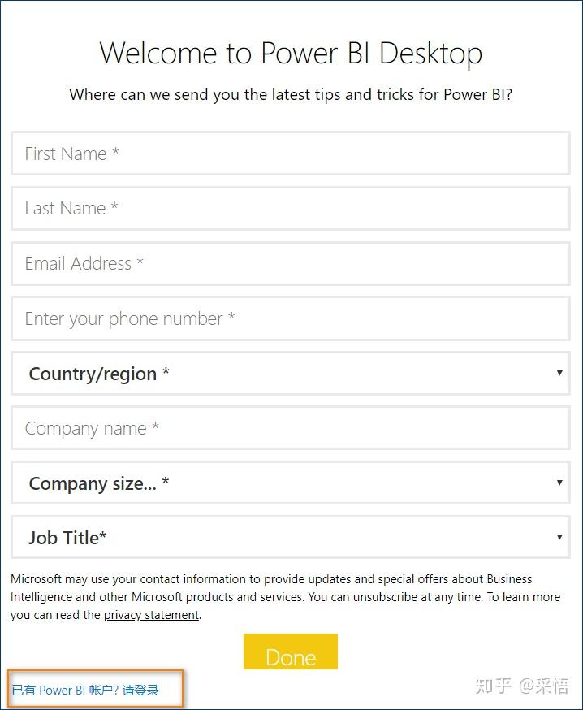Open the Country/region dropdown arrow
The height and width of the screenshot is (710, 583).
pos(559,374)
